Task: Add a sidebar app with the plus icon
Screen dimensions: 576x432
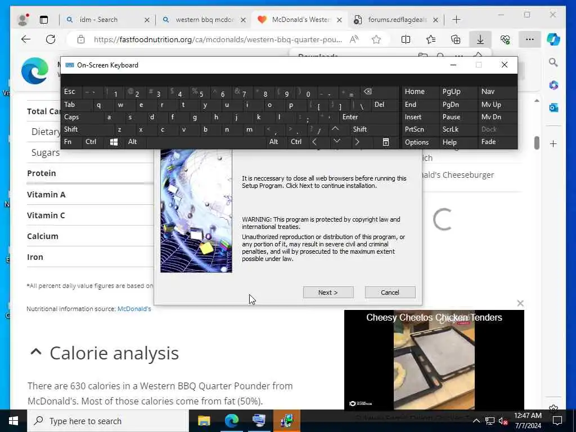Action: tap(553, 143)
